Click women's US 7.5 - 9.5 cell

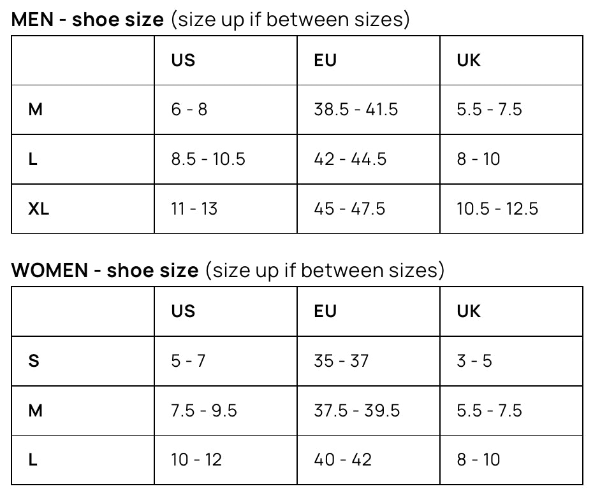coord(204,411)
